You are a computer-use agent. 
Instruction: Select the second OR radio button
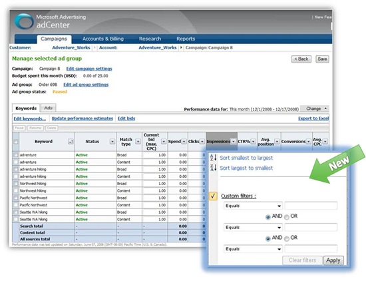pos(287,238)
